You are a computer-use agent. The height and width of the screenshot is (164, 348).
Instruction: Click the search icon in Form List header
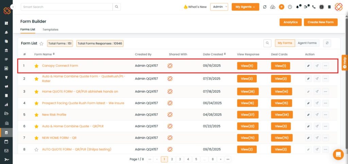click(x=268, y=43)
